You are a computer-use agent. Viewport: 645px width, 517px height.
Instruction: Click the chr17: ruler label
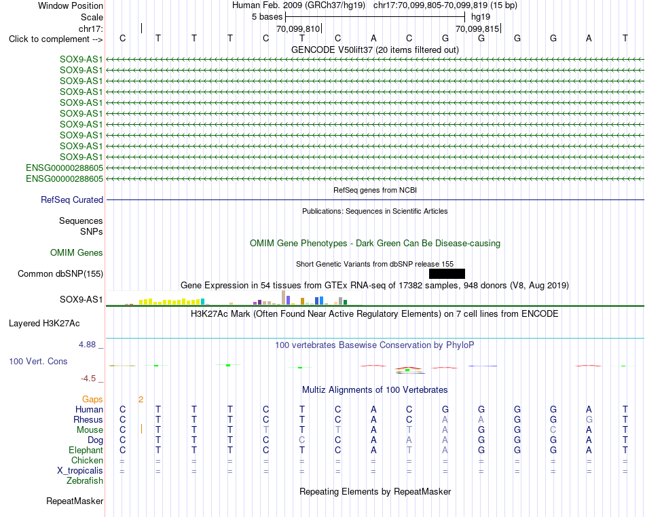coord(91,28)
